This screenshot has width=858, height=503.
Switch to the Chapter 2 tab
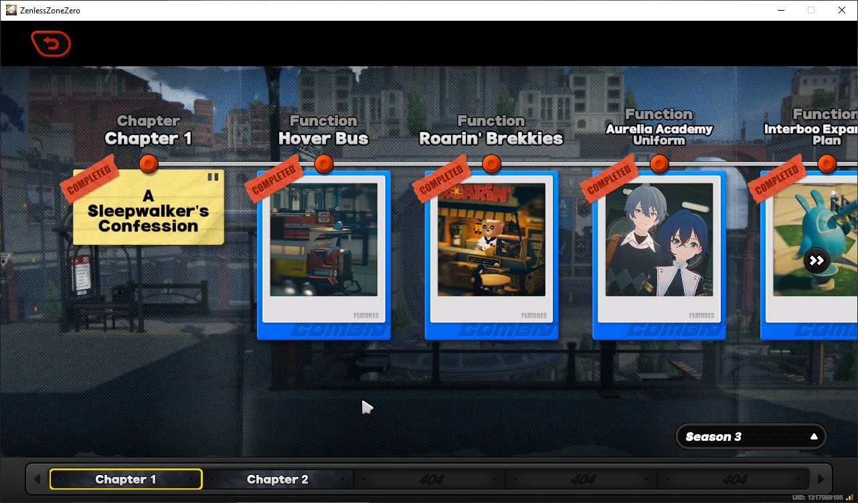(x=278, y=479)
